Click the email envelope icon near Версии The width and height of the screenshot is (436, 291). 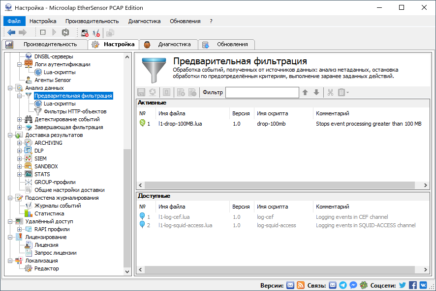(289, 285)
